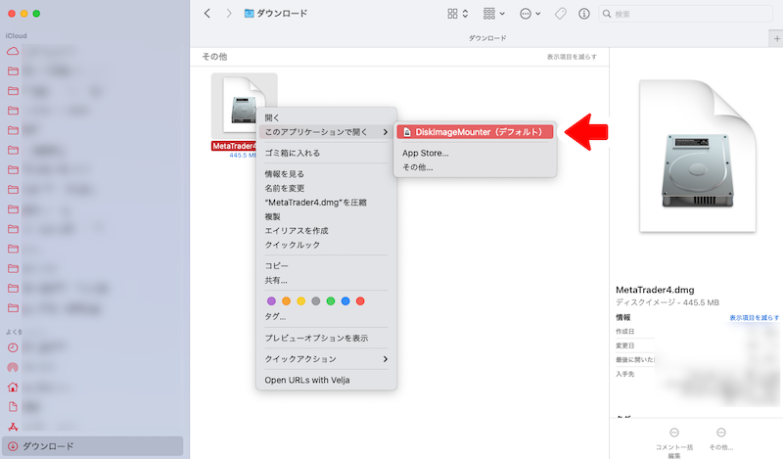
Task: Click the ダウンロード tab label
Action: pyautogui.click(x=487, y=38)
